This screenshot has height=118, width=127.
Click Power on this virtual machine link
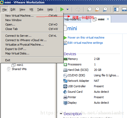(x=86, y=38)
